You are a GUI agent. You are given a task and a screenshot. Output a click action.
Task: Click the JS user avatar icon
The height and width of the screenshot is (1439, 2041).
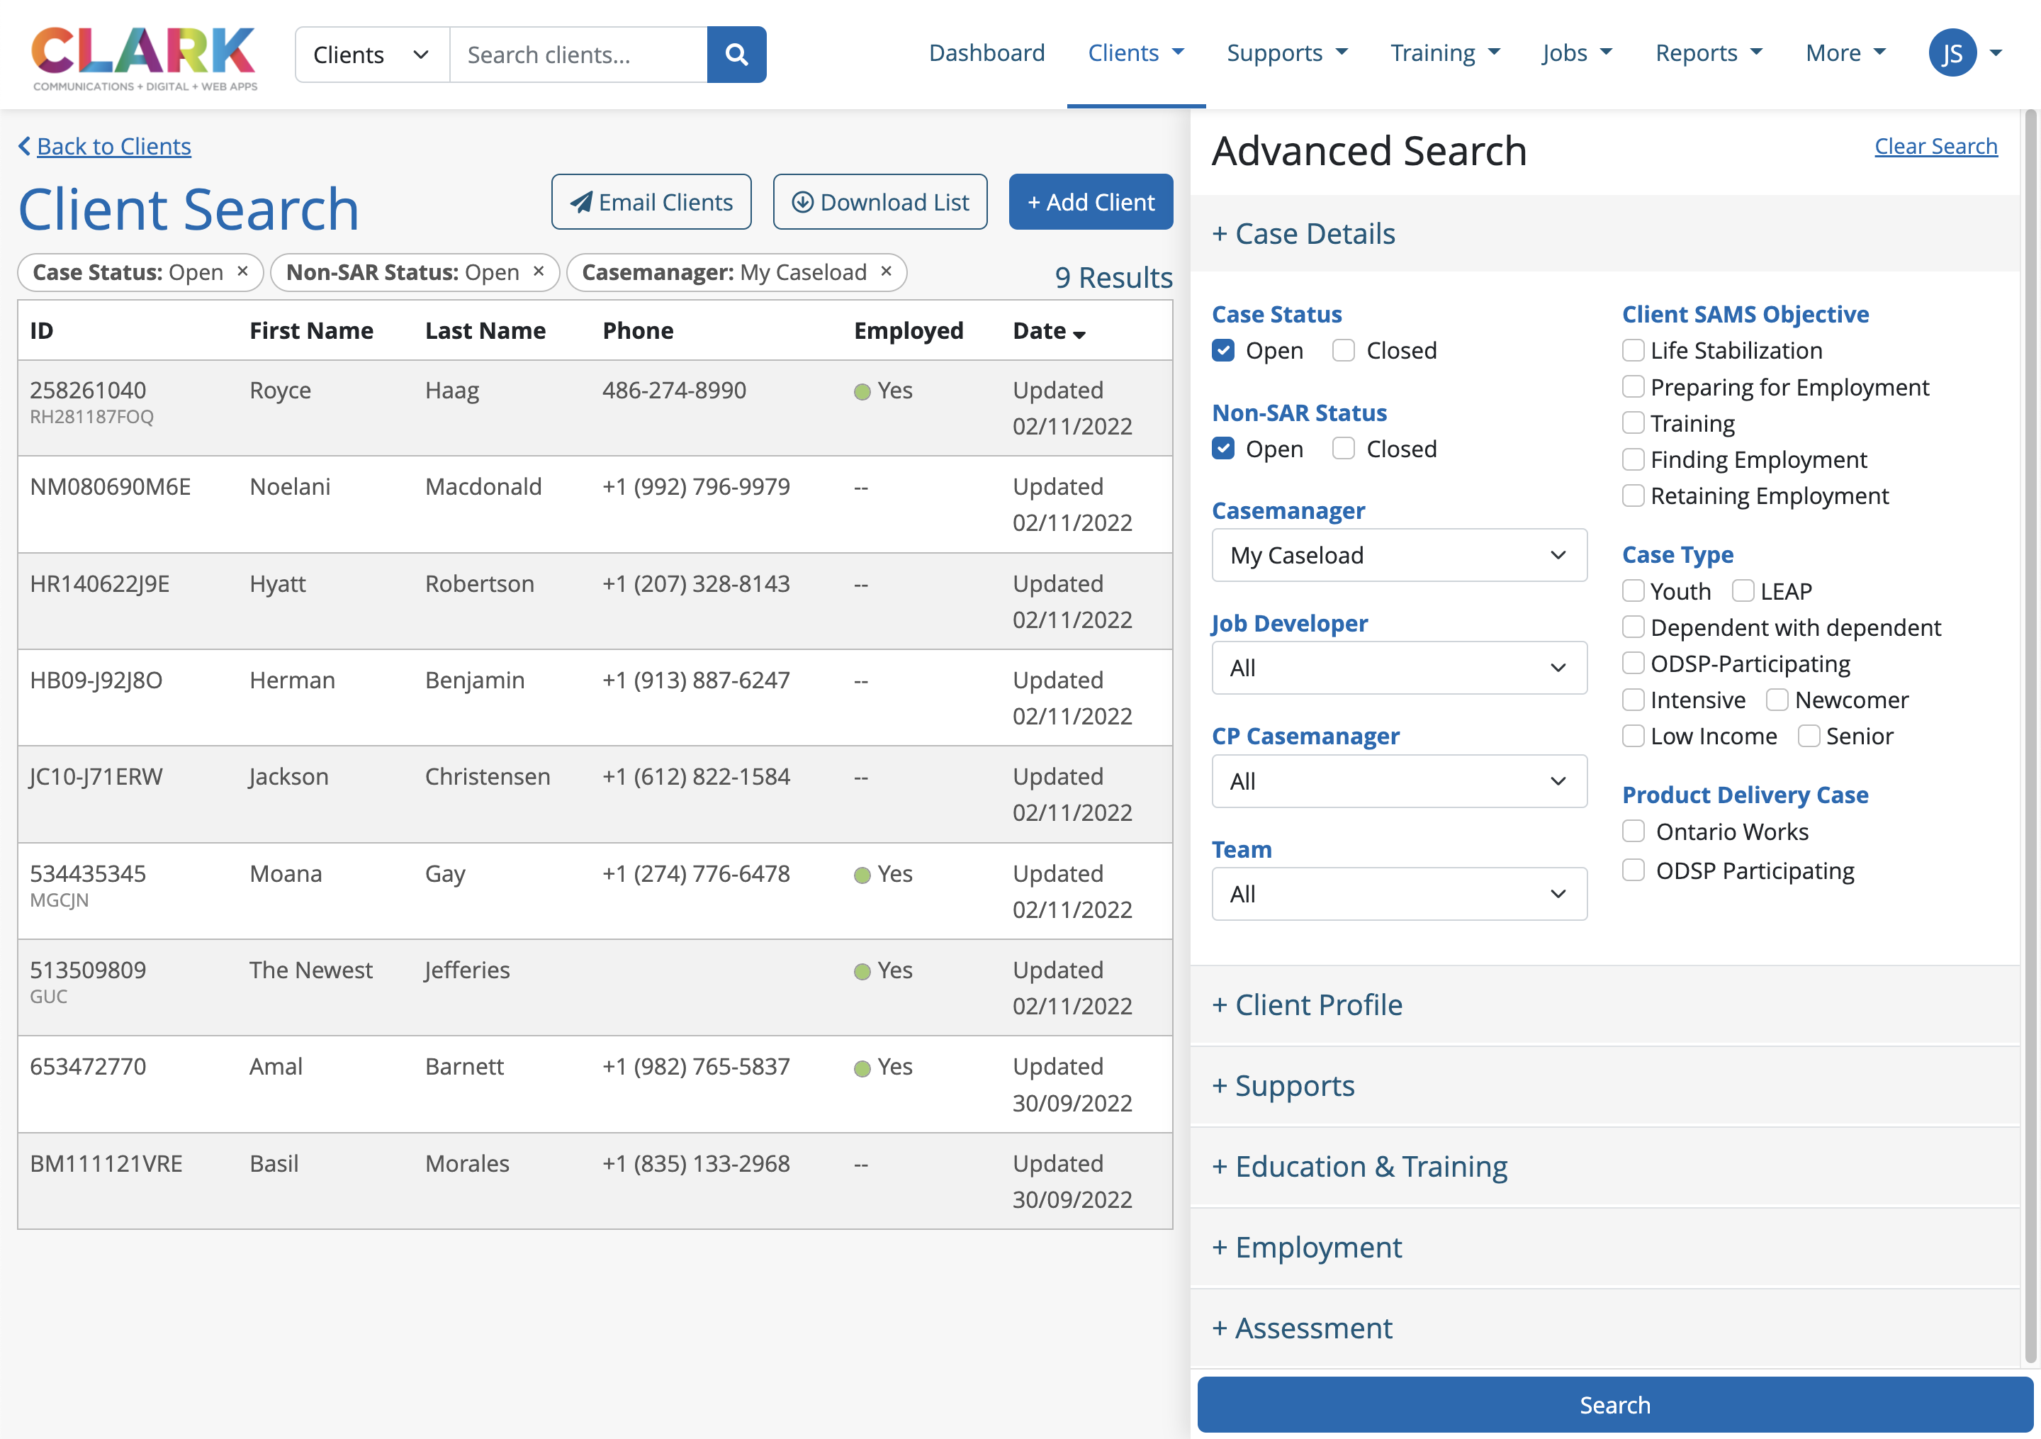click(x=1951, y=53)
